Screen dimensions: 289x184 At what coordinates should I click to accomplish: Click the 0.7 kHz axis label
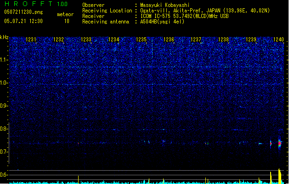[4, 152]
